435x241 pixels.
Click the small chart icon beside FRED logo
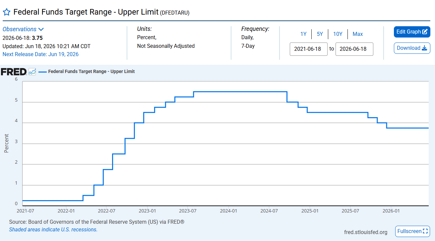click(x=32, y=71)
